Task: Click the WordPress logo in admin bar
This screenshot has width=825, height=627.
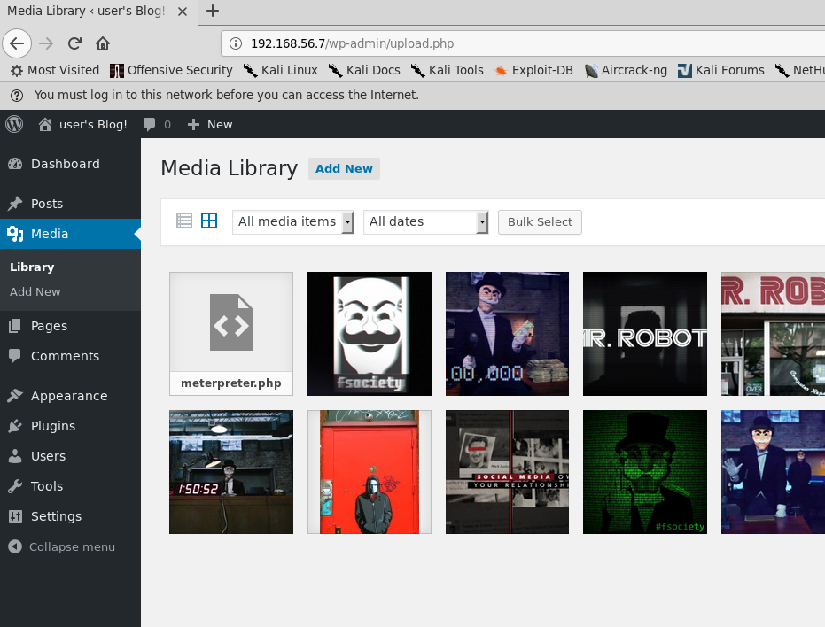Action: pos(14,124)
